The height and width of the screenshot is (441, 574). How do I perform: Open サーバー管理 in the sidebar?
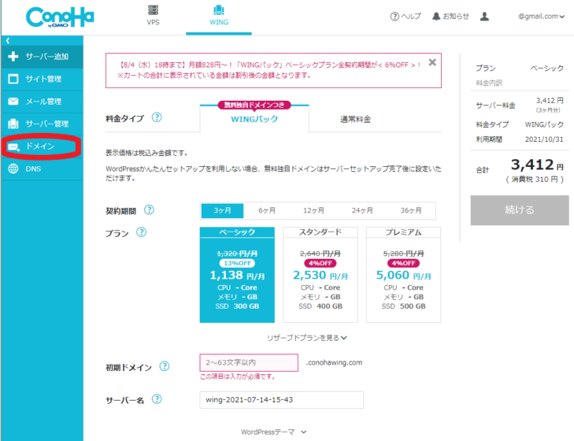[42, 124]
